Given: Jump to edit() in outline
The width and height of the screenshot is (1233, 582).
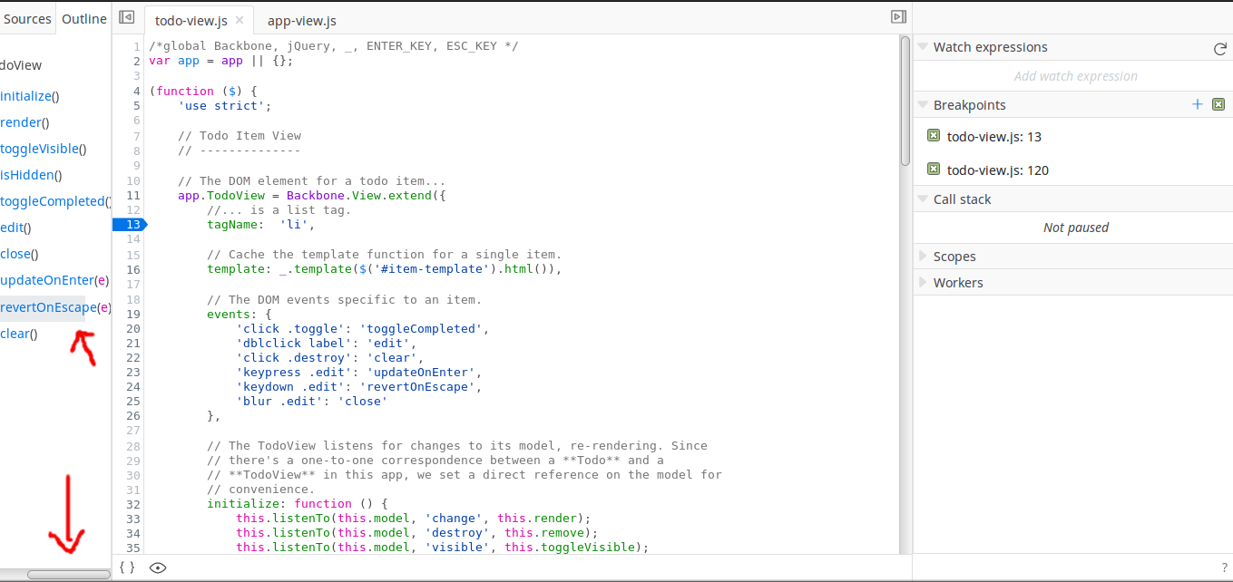Looking at the screenshot, I should [15, 228].
